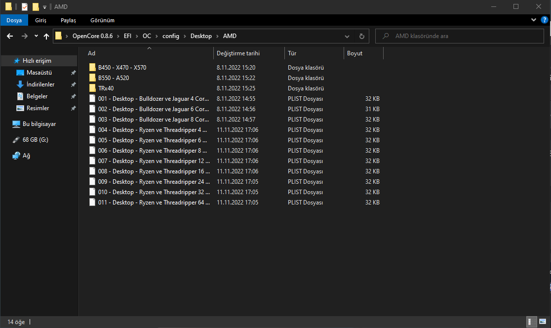
Task: Expand the ribbon with the chevron
Action: click(x=533, y=20)
